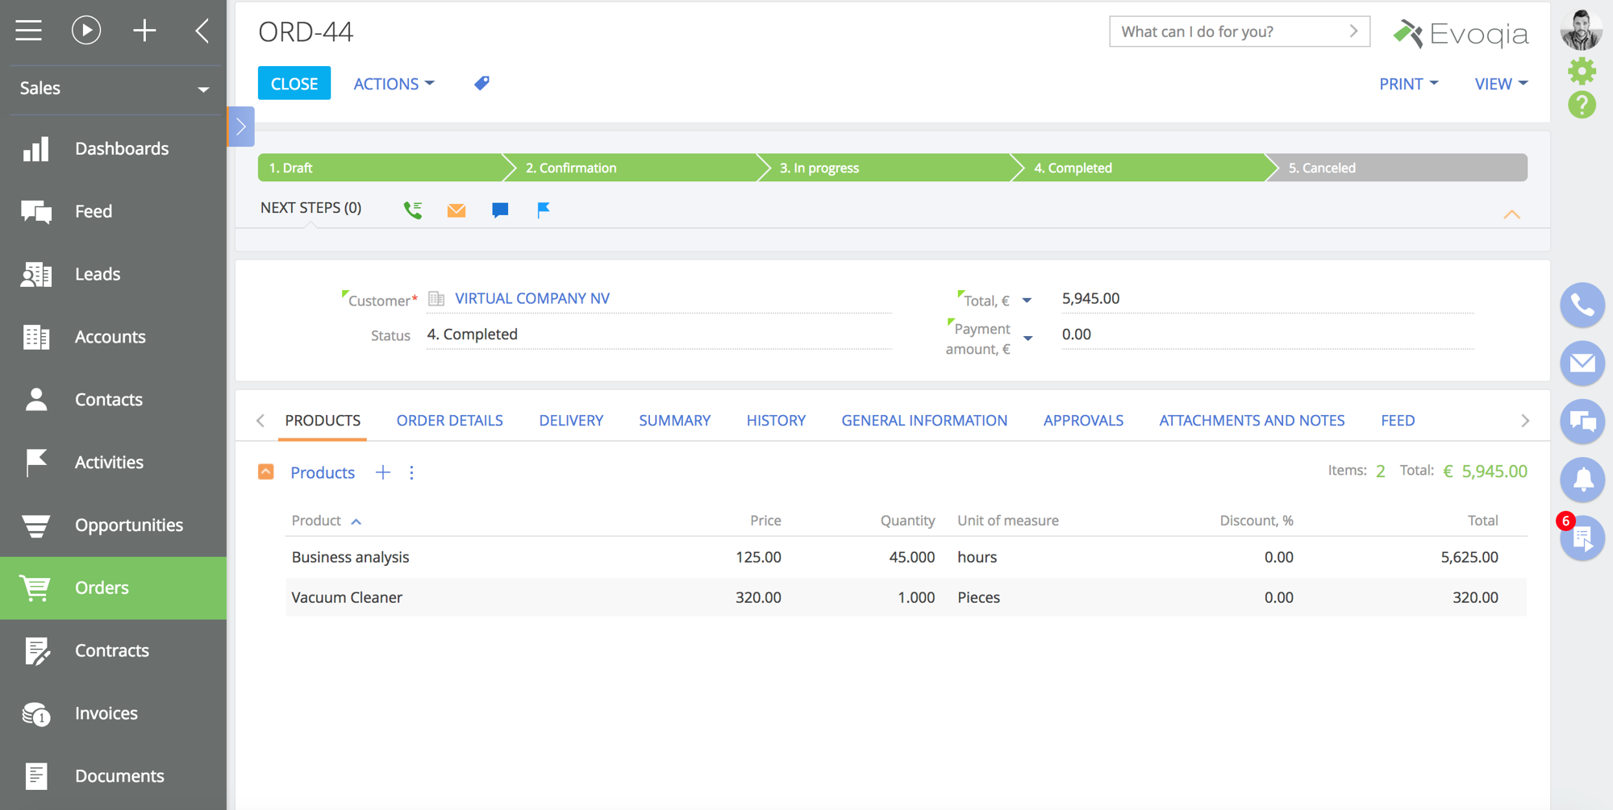Collapse the Products detail section

266,472
